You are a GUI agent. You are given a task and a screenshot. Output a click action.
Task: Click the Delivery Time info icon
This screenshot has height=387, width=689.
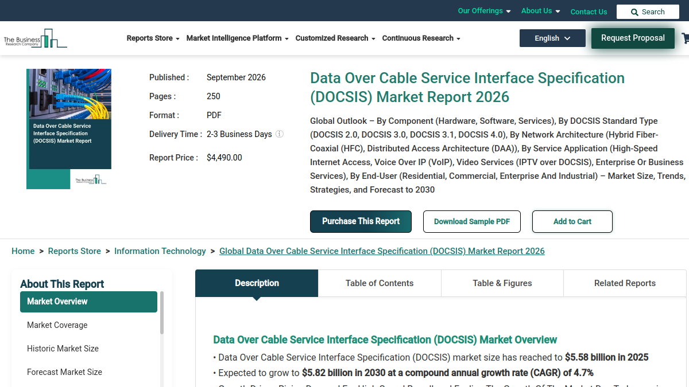(x=280, y=134)
